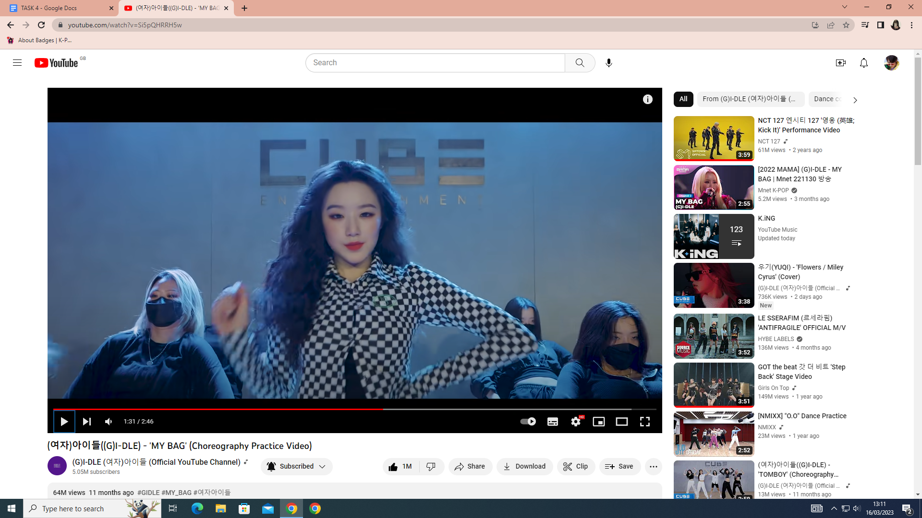
Task: Enter full screen mode
Action: tap(645, 422)
